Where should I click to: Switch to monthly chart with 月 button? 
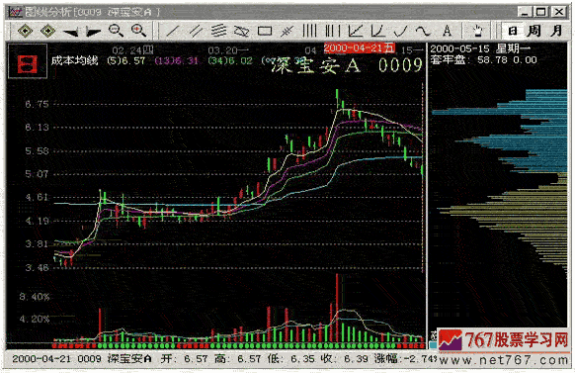point(556,31)
